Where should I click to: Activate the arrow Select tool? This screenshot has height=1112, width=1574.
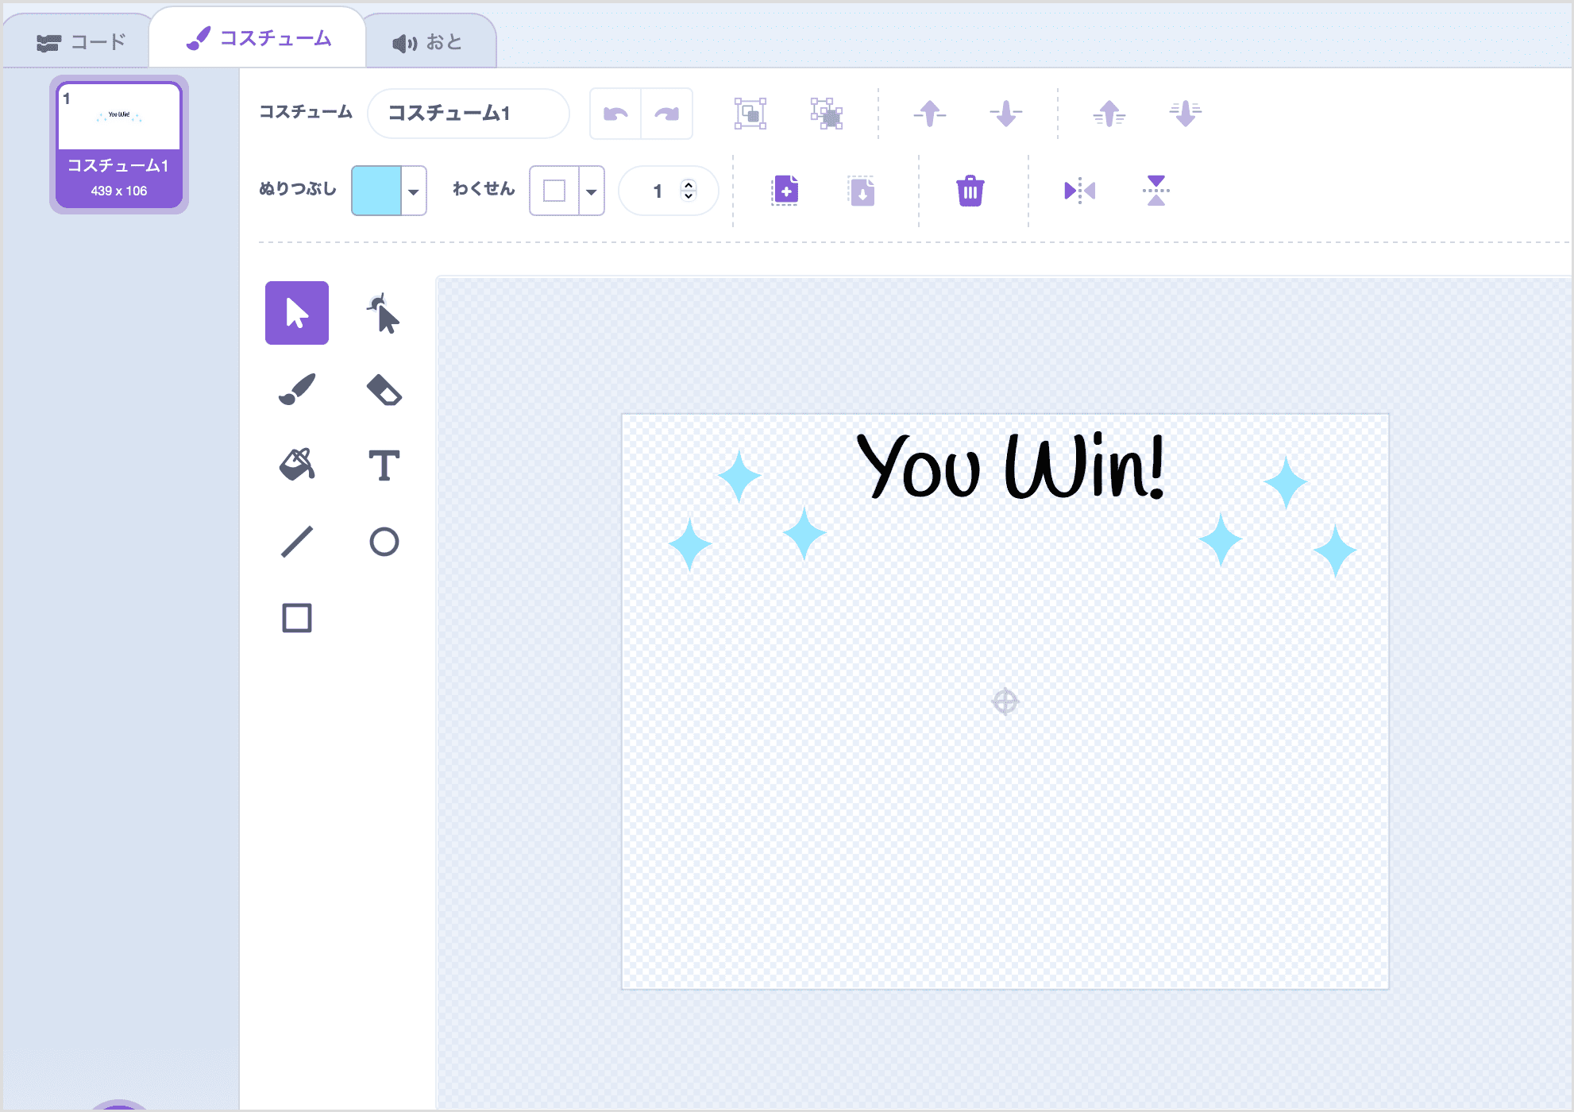coord(297,313)
